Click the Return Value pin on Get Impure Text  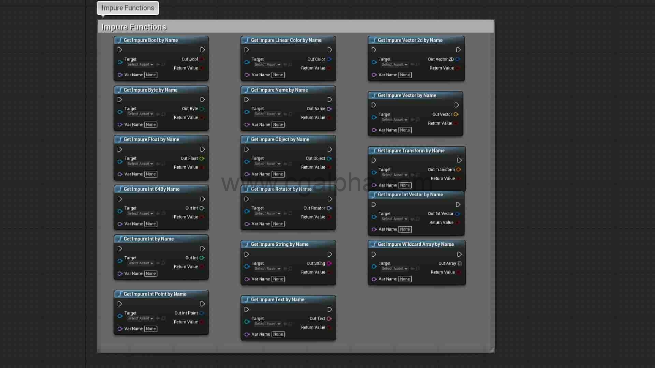point(329,327)
